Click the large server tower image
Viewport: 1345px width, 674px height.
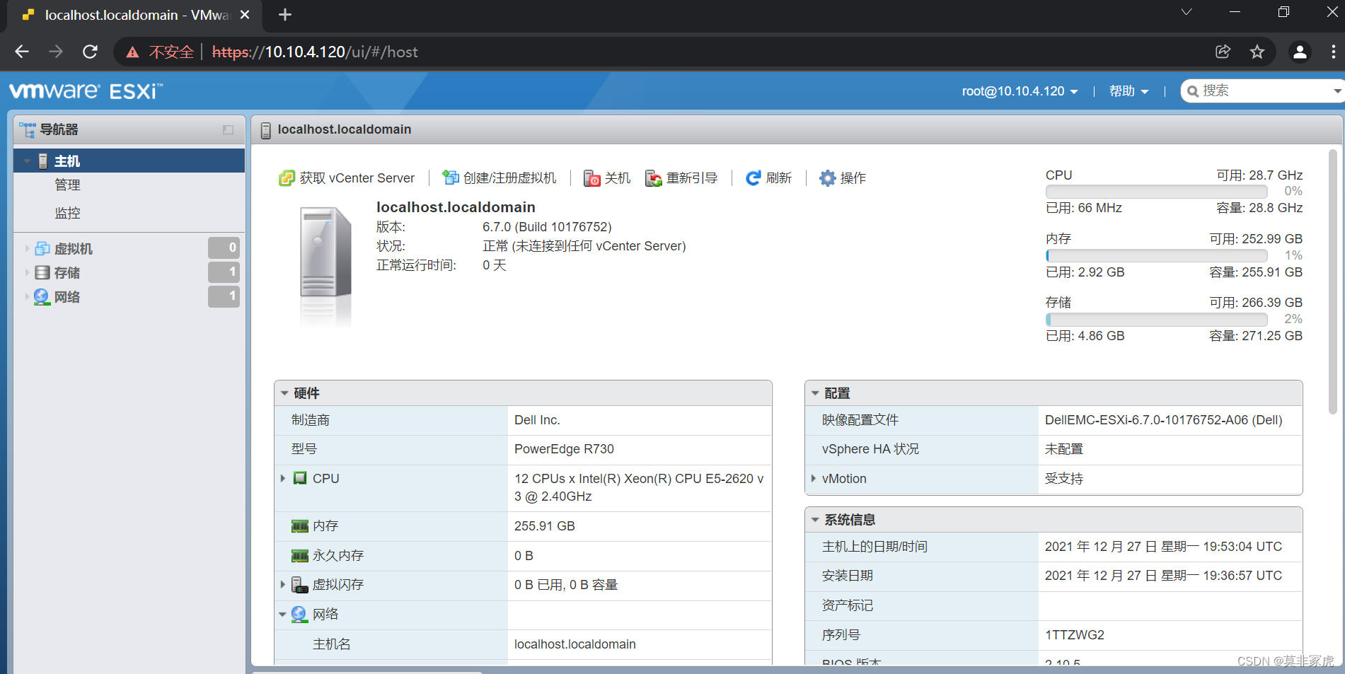pyautogui.click(x=325, y=265)
